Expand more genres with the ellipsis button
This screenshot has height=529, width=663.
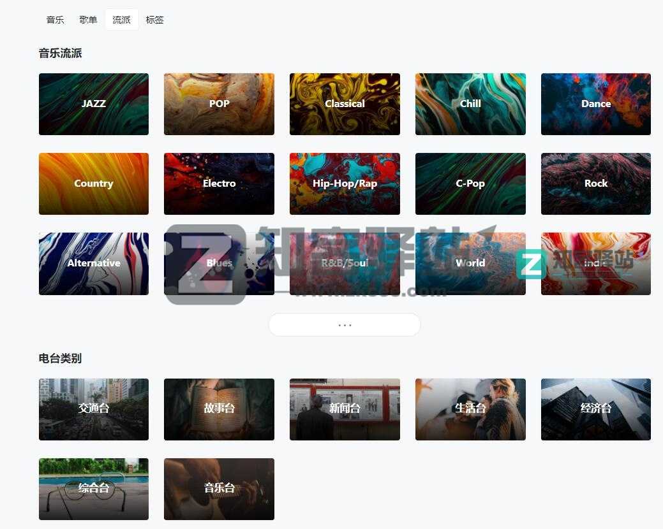(x=344, y=324)
